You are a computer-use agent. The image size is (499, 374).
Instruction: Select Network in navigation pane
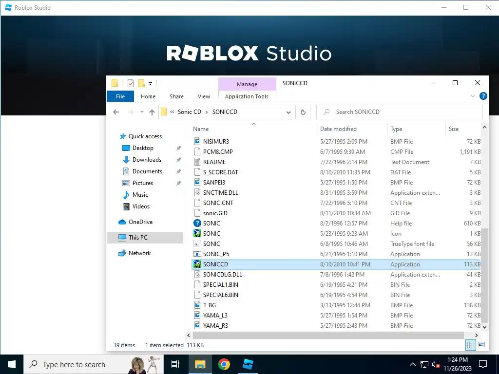point(139,253)
